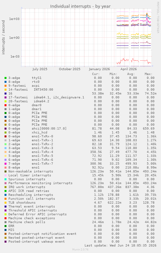Image resolution: width=161 pixels, height=253 pixels.
Task: Click the Function call interrupts orange swatch
Action: point(6,199)
